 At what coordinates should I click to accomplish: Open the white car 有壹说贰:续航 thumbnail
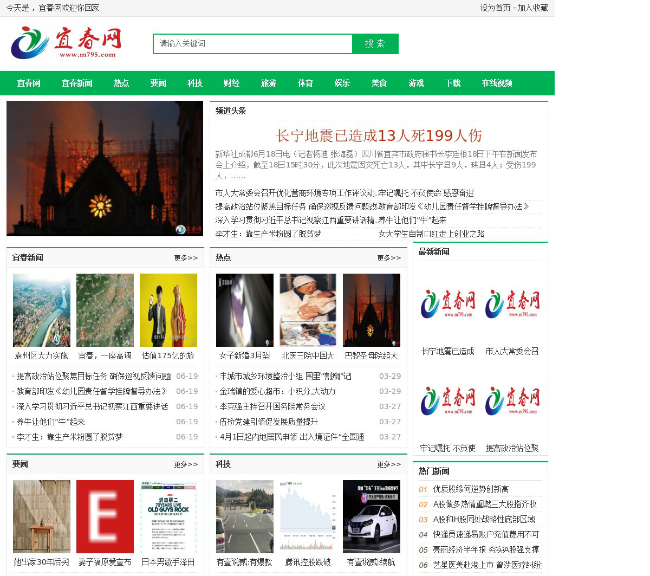(x=372, y=516)
